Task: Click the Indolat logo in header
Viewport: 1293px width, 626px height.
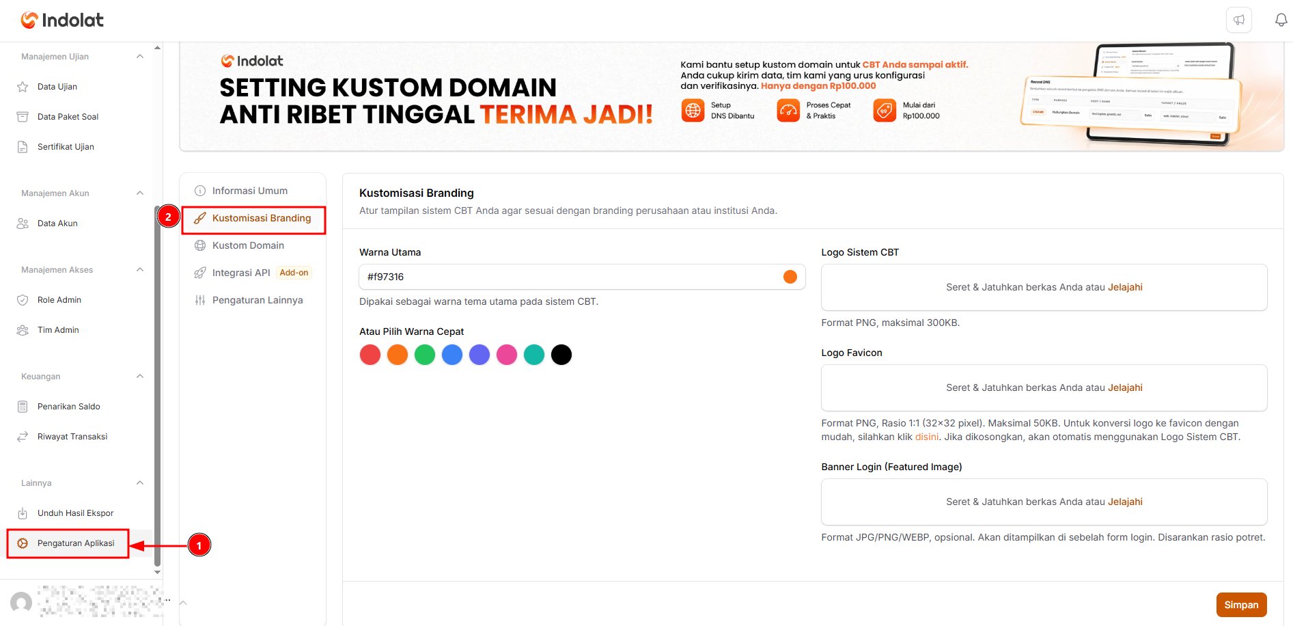Action: point(62,20)
